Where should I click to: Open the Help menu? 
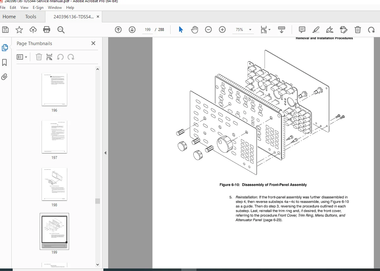[70, 7]
